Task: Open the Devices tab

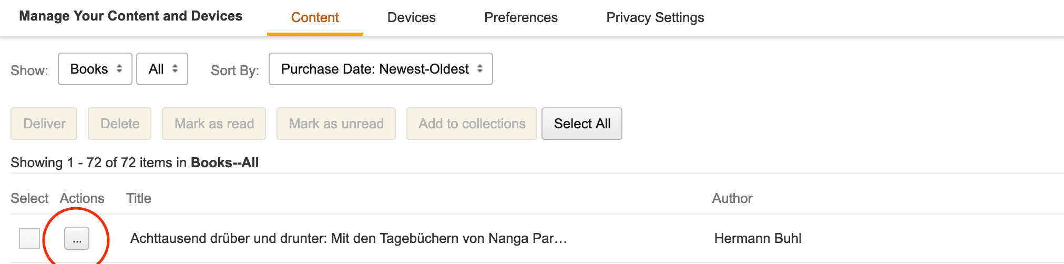Action: pyautogui.click(x=411, y=18)
